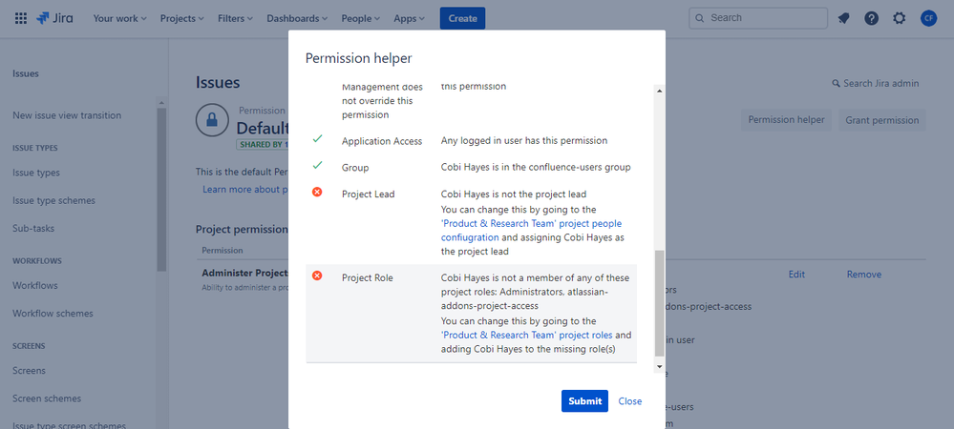This screenshot has height=429, width=954.
Task: Open the notifications bell icon
Action: tap(843, 18)
